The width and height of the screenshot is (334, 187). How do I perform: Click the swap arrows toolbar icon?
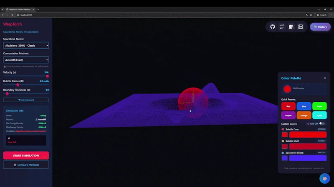point(282,27)
